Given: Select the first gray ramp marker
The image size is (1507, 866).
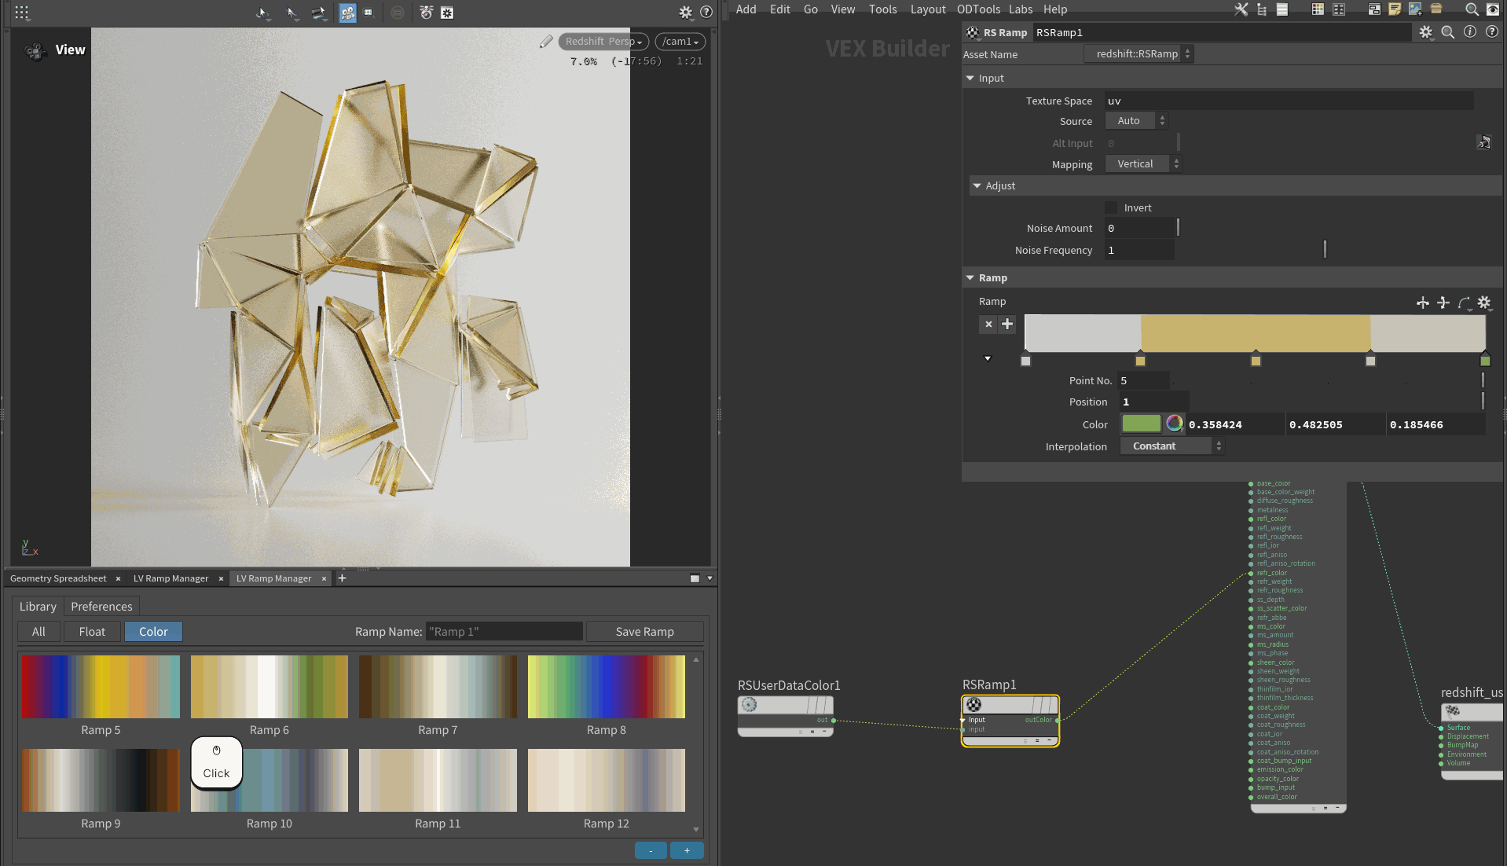Looking at the screenshot, I should (x=1025, y=360).
